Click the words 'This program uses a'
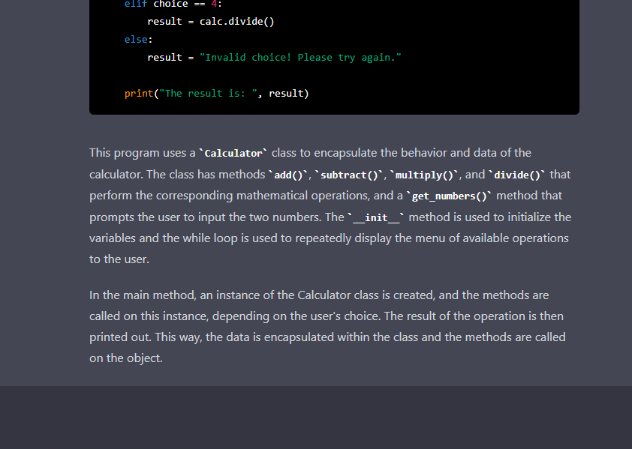 (x=142, y=153)
